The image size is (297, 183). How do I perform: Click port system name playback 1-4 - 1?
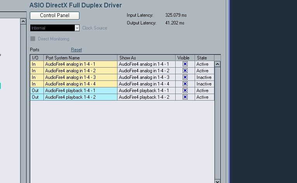tap(81, 91)
